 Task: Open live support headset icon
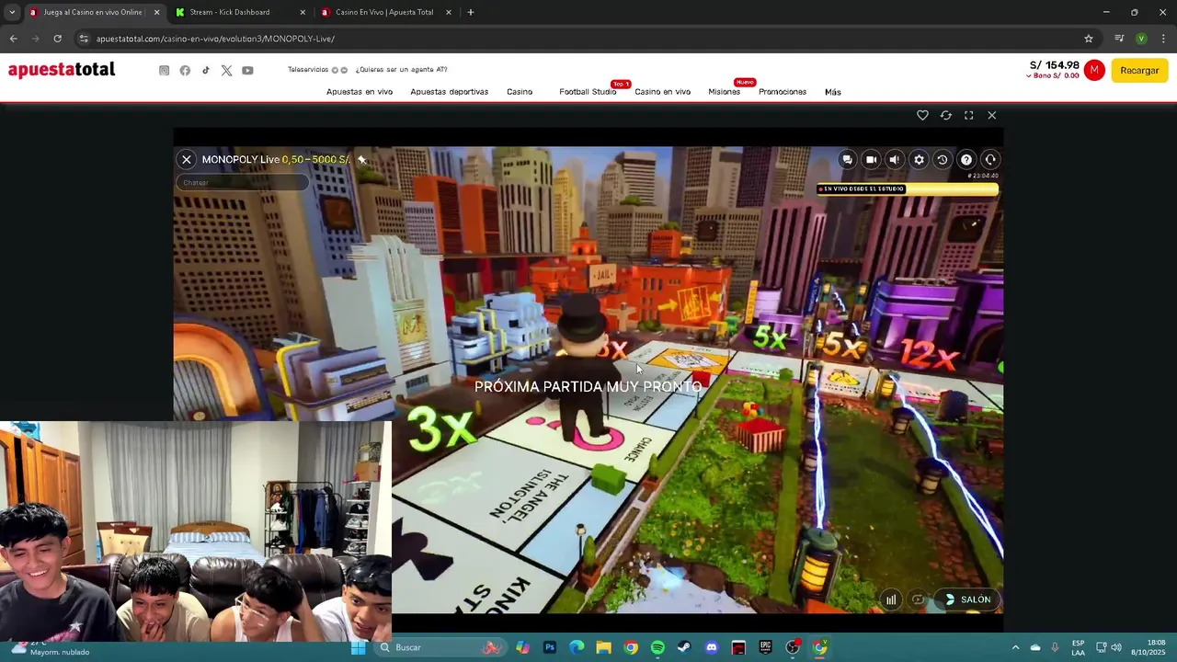coord(990,160)
